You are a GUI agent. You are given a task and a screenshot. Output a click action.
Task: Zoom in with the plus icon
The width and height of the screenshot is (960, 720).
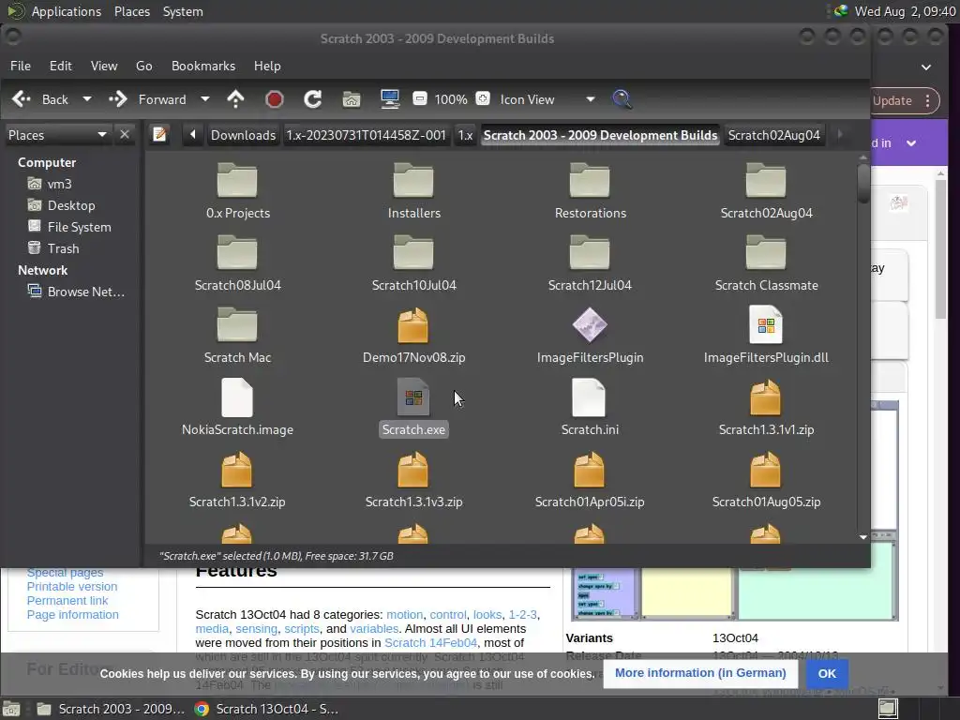(483, 98)
